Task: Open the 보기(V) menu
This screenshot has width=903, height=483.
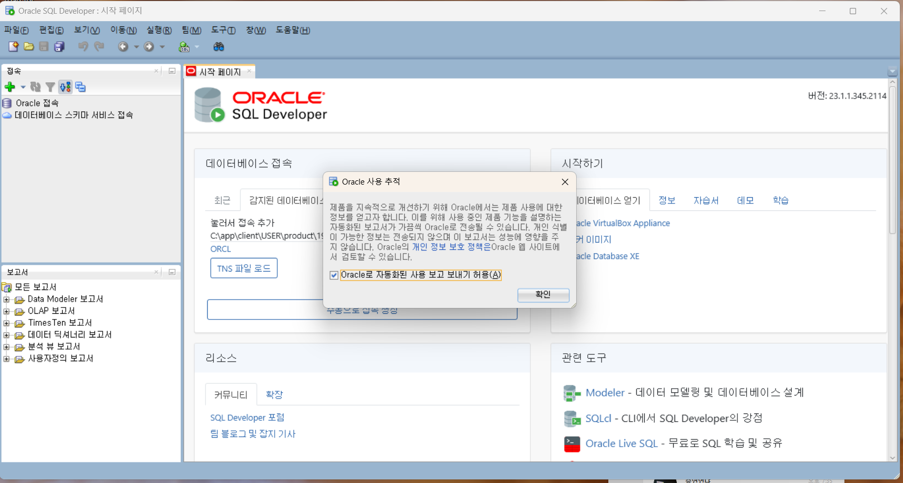Action: click(86, 30)
